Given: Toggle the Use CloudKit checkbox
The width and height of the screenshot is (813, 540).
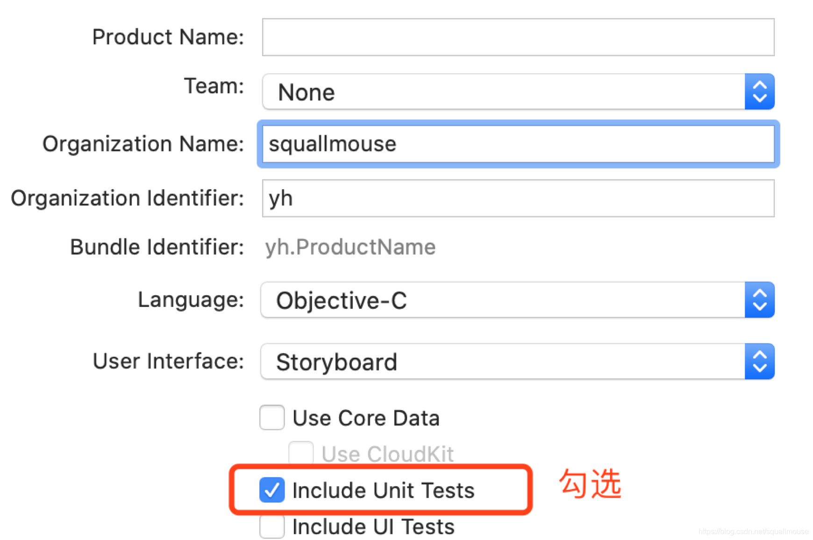Looking at the screenshot, I should click(x=301, y=453).
